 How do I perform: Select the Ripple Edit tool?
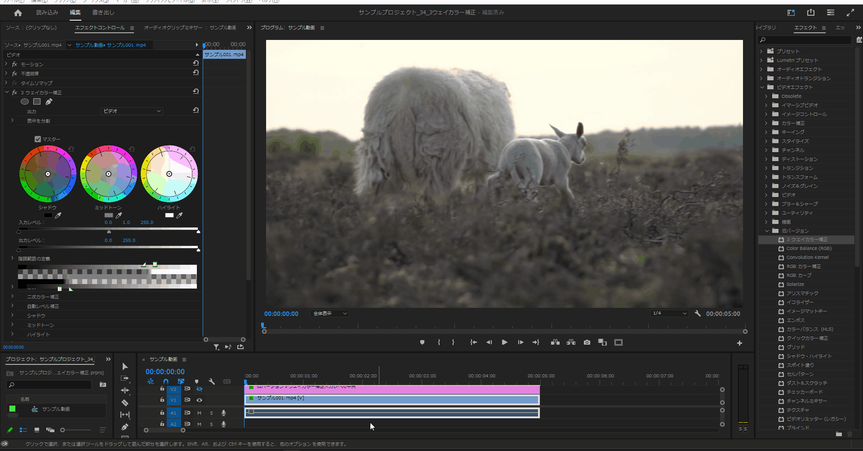click(125, 390)
